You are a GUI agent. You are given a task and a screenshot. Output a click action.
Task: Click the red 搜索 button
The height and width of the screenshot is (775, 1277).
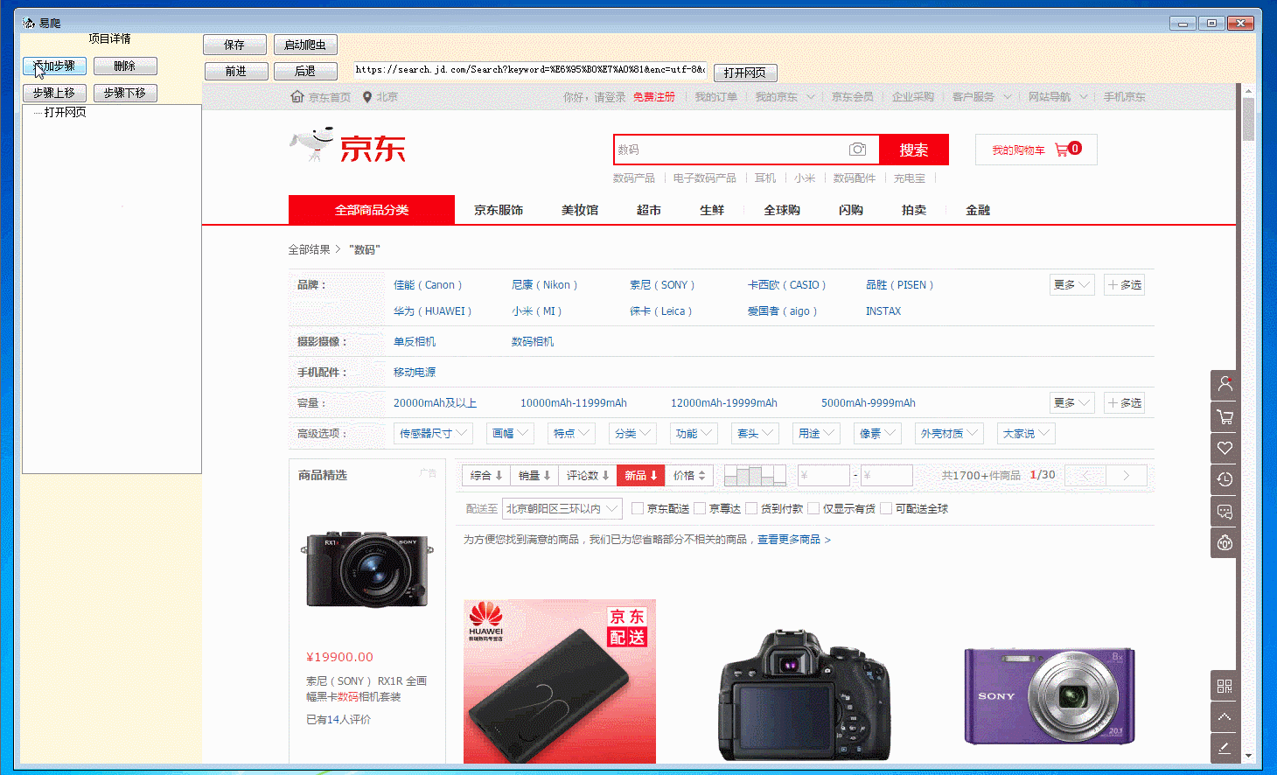[914, 150]
